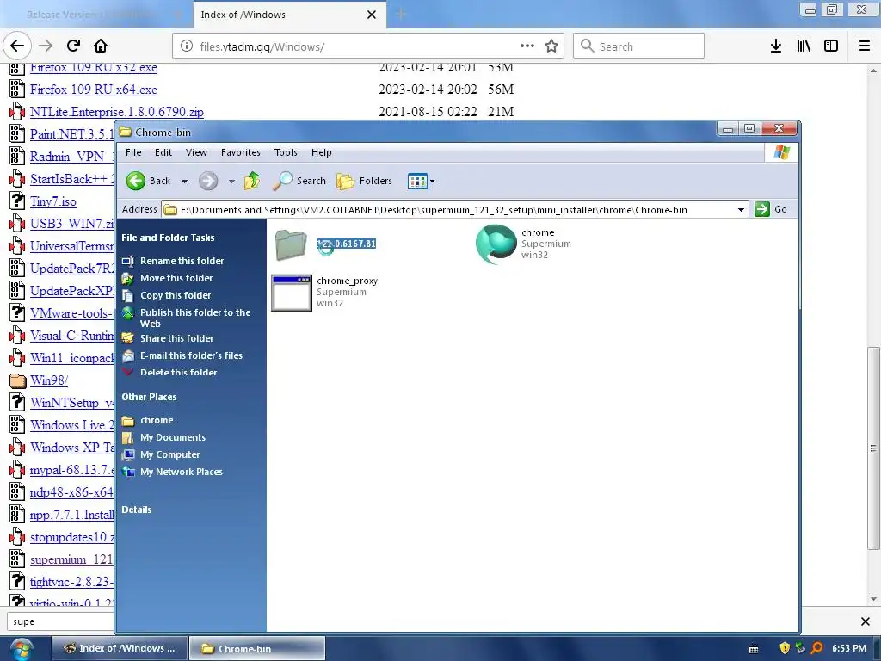Open the Back history dropdown arrow in Explorer
881x661 pixels.
(x=184, y=182)
